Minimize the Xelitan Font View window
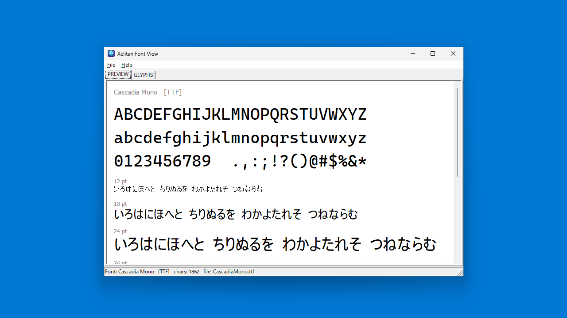The image size is (567, 318). (x=413, y=53)
